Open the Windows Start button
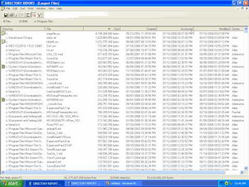Image resolution: width=249 pixels, height=187 pixels. (12, 183)
